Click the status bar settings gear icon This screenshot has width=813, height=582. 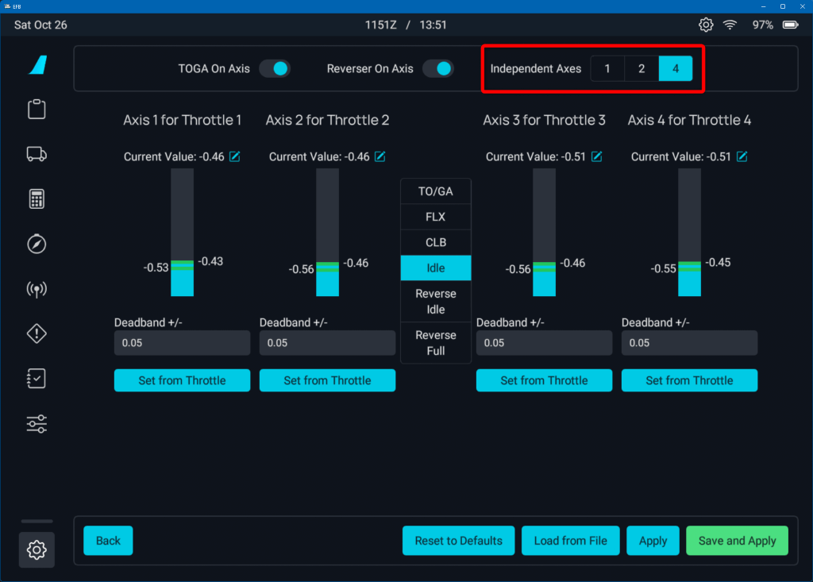point(705,25)
